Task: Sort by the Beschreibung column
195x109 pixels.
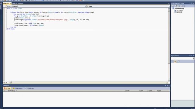Action: pyautogui.click(x=66, y=91)
